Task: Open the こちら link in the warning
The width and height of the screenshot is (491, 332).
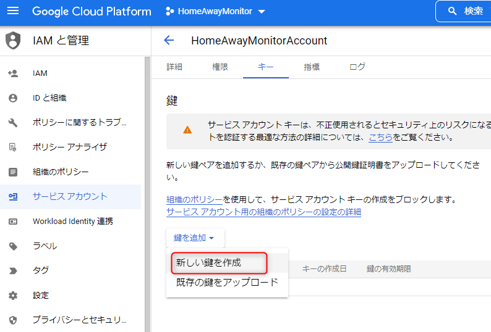Action: (380, 137)
